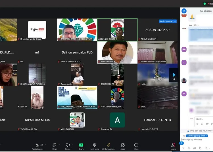213x152 pixels.
Task: Select the SAHIRMAN_PD video tile
Action: (x=117, y=75)
